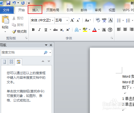Toggle Bold formatting
This screenshot has height=113, width=134.
[x=33, y=30]
